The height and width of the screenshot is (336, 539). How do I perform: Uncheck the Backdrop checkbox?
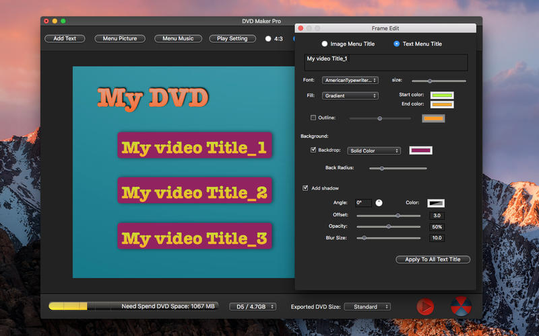point(313,151)
